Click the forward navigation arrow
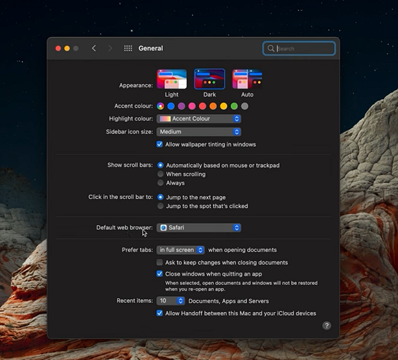Viewport: 398px width, 360px height. 110,49
